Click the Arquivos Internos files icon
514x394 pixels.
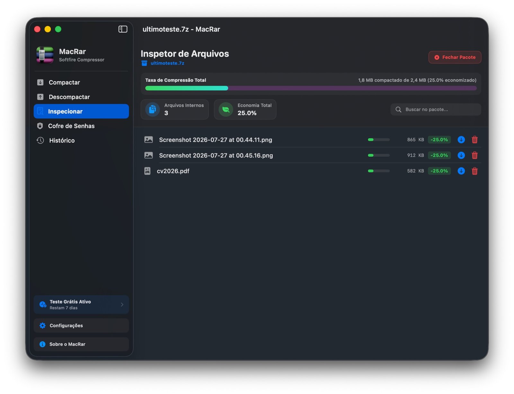click(x=153, y=109)
